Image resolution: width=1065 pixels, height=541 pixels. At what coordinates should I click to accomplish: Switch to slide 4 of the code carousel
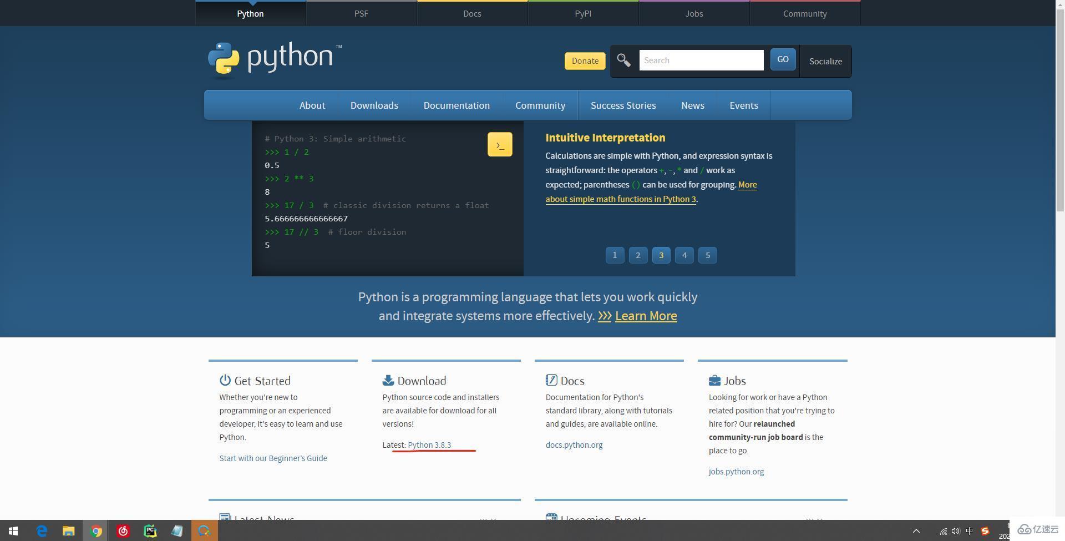[x=684, y=255]
